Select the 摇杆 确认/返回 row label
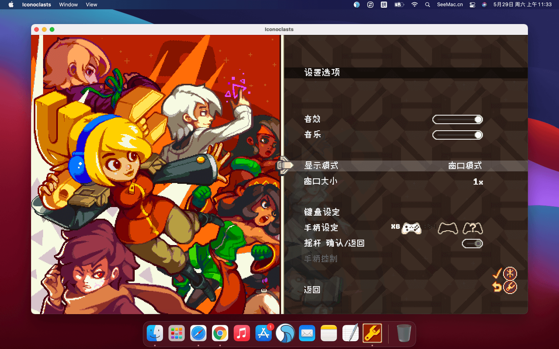The height and width of the screenshot is (349, 559). coord(334,243)
